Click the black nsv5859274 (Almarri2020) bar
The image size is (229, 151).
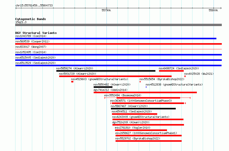coord(106,71)
